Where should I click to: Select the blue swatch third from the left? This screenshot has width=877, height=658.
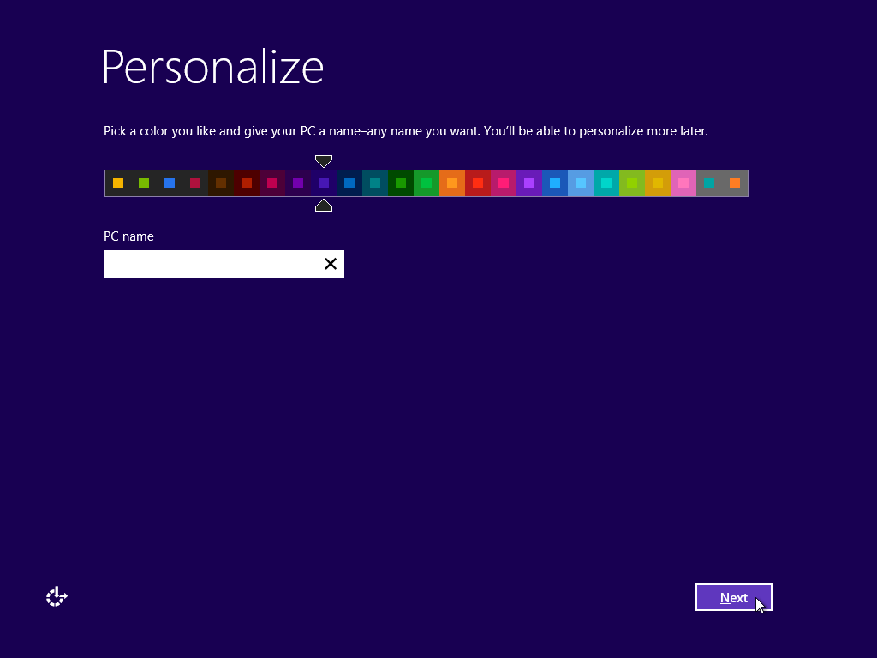click(x=170, y=182)
